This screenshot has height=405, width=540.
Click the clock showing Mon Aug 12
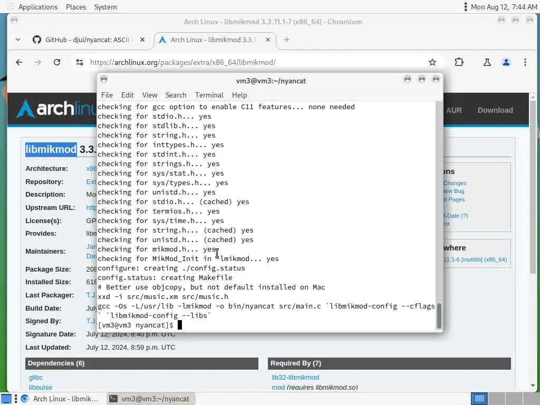504,7
